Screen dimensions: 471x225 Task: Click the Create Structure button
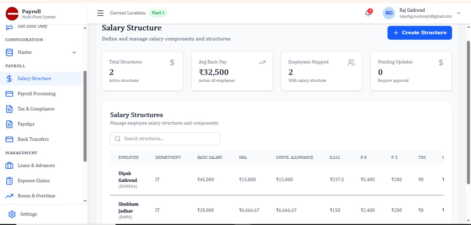419,33
